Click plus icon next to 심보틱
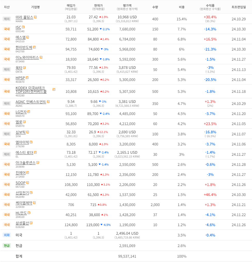 pyautogui.click(x=28, y=132)
